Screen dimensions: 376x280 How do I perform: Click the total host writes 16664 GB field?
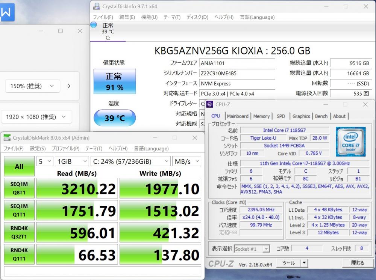pyautogui.click(x=351, y=73)
